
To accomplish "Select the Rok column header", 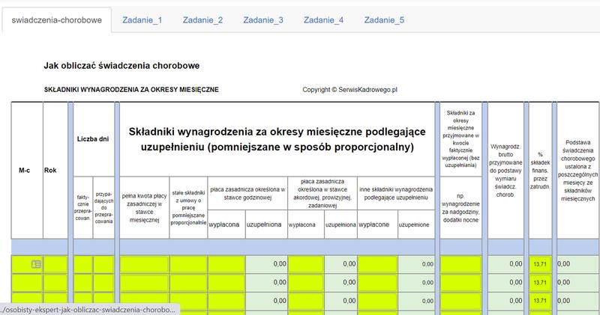I will coord(55,171).
